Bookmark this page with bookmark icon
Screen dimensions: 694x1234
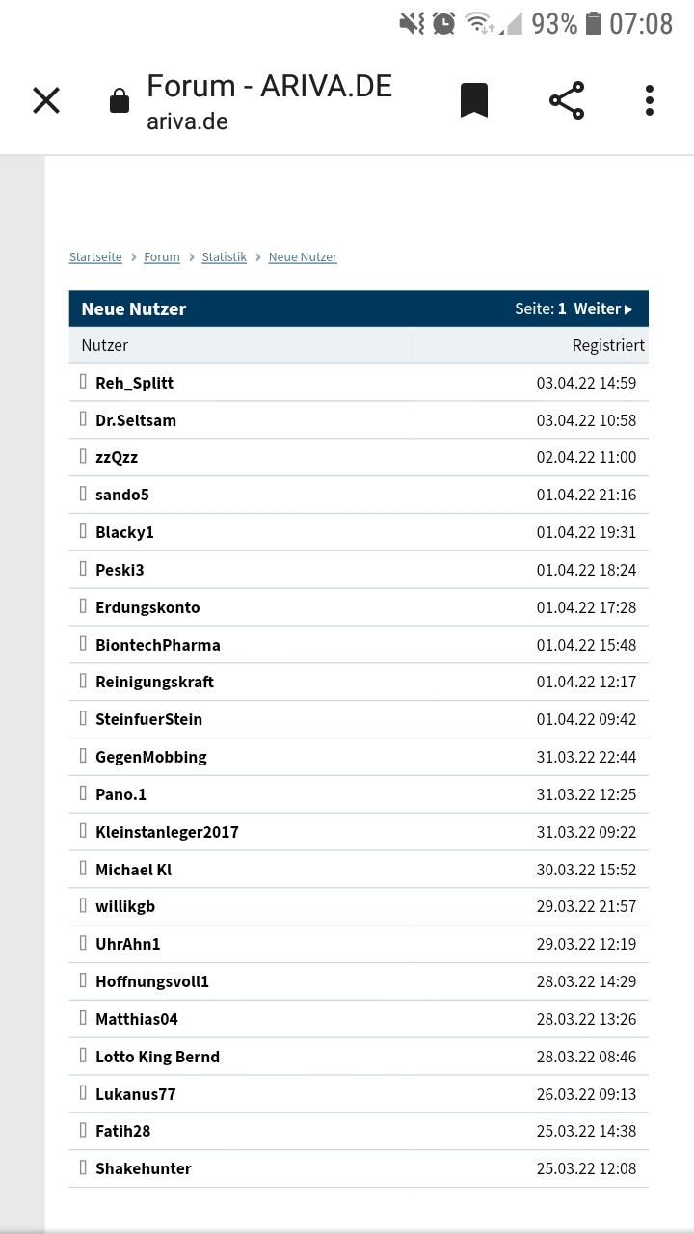tap(473, 100)
